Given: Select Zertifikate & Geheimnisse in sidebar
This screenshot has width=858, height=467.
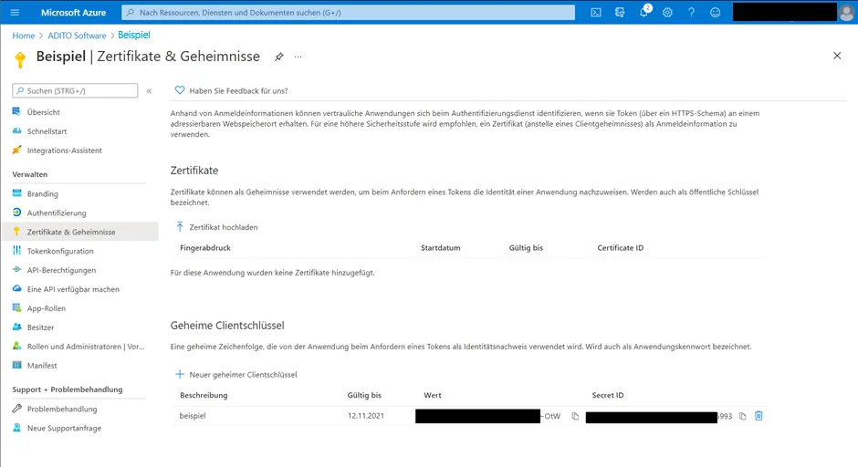Looking at the screenshot, I should pos(79,232).
